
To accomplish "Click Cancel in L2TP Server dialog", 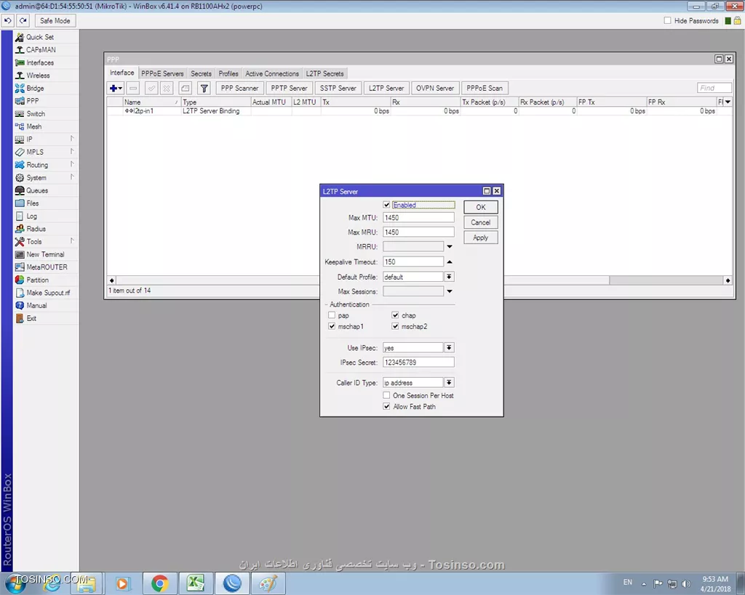I will [480, 222].
